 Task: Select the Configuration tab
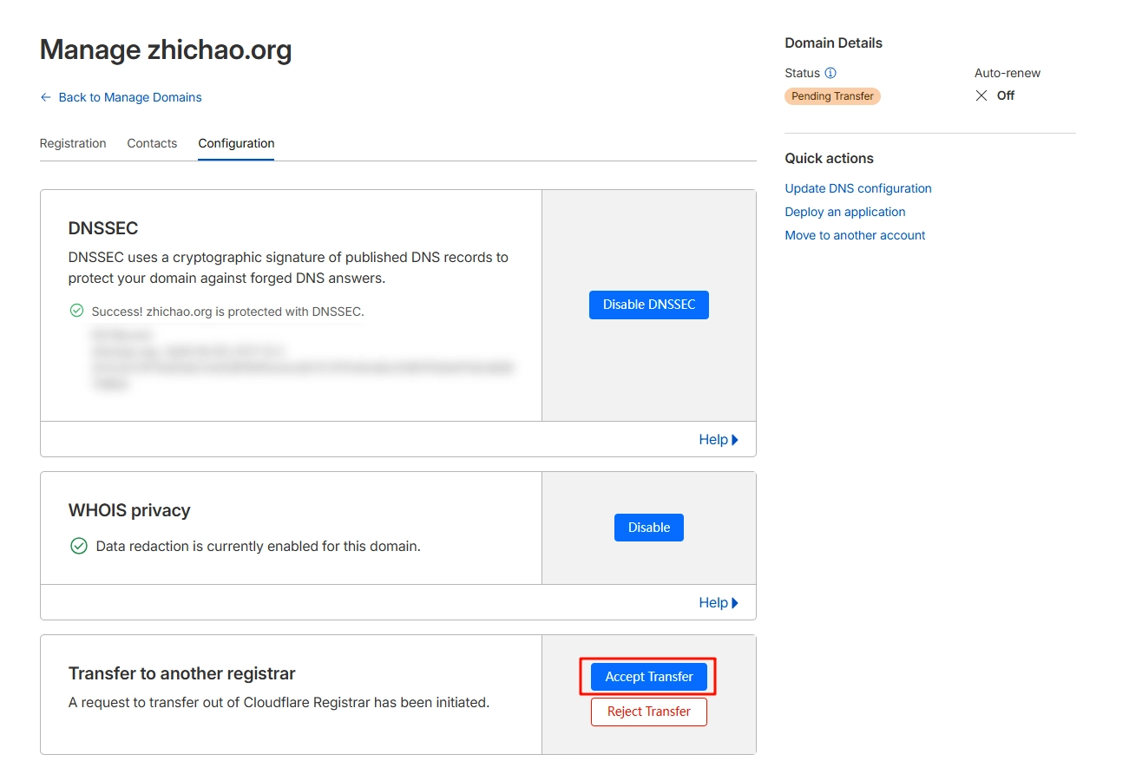point(236,144)
